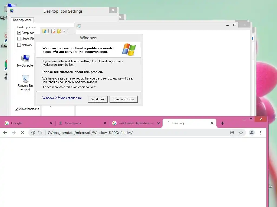Image resolution: width=277 pixels, height=207 pixels.
Task: Close the Google tab
Action: 51,123
